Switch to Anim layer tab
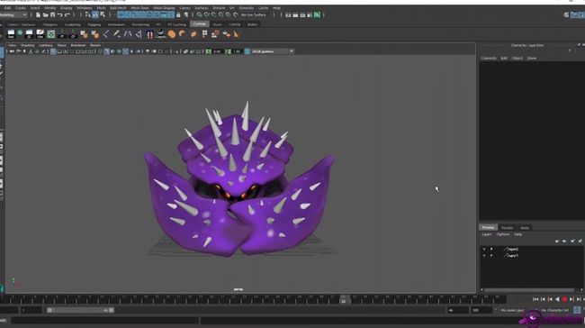 coord(525,227)
